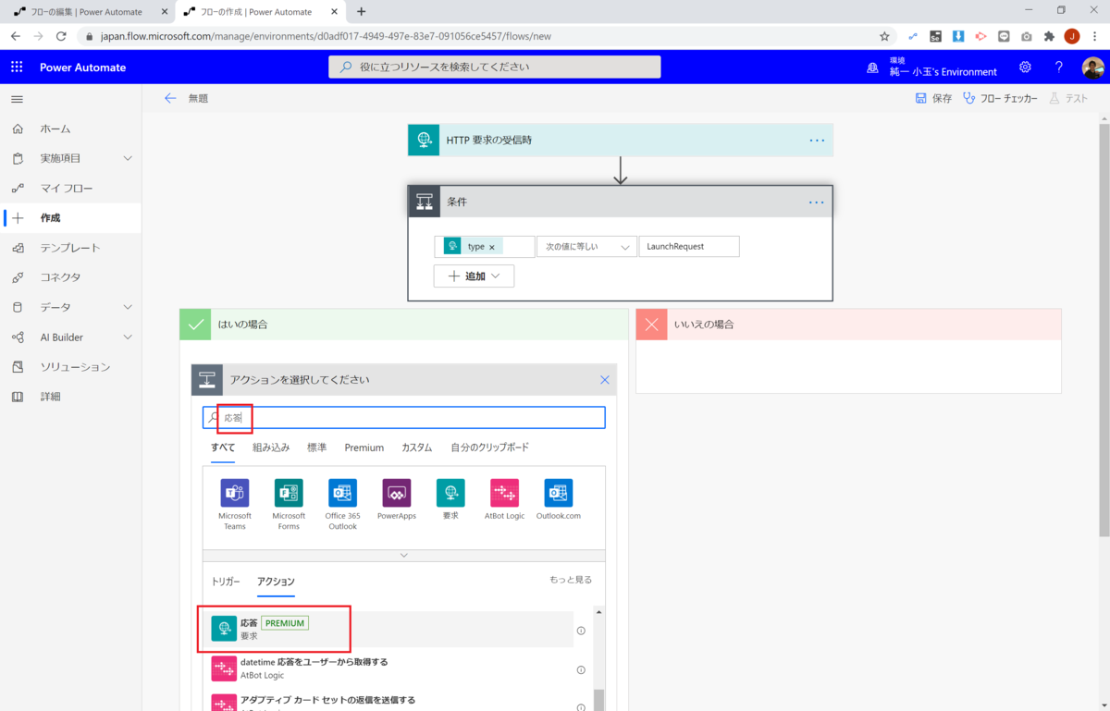The width and height of the screenshot is (1110, 711).
Task: Click the もっと見る link
Action: point(571,580)
